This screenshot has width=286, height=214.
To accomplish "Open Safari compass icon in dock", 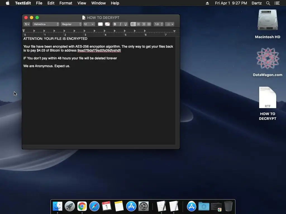I will (94, 206).
